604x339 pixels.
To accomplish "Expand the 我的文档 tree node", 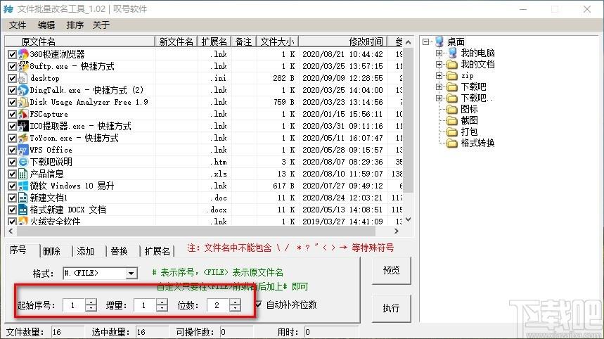I will tap(439, 64).
